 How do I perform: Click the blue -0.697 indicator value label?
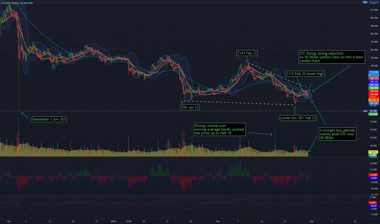tap(373, 206)
